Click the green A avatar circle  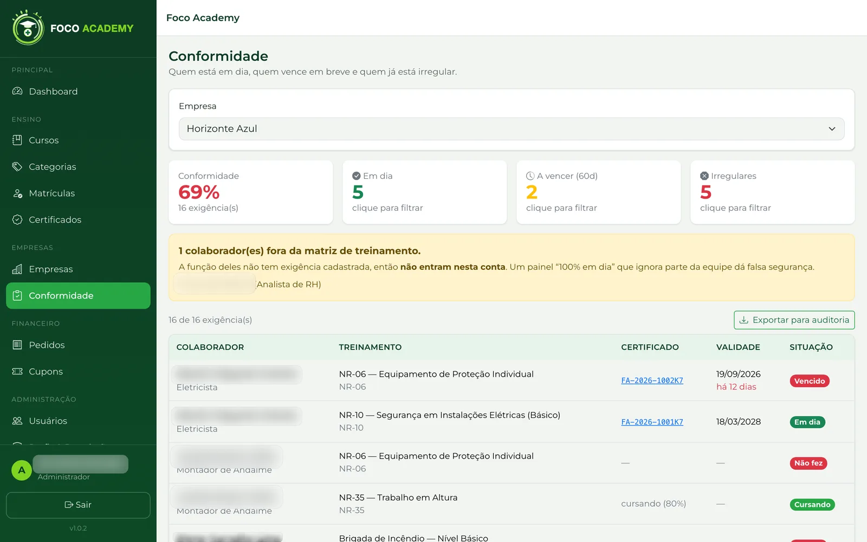[22, 470]
